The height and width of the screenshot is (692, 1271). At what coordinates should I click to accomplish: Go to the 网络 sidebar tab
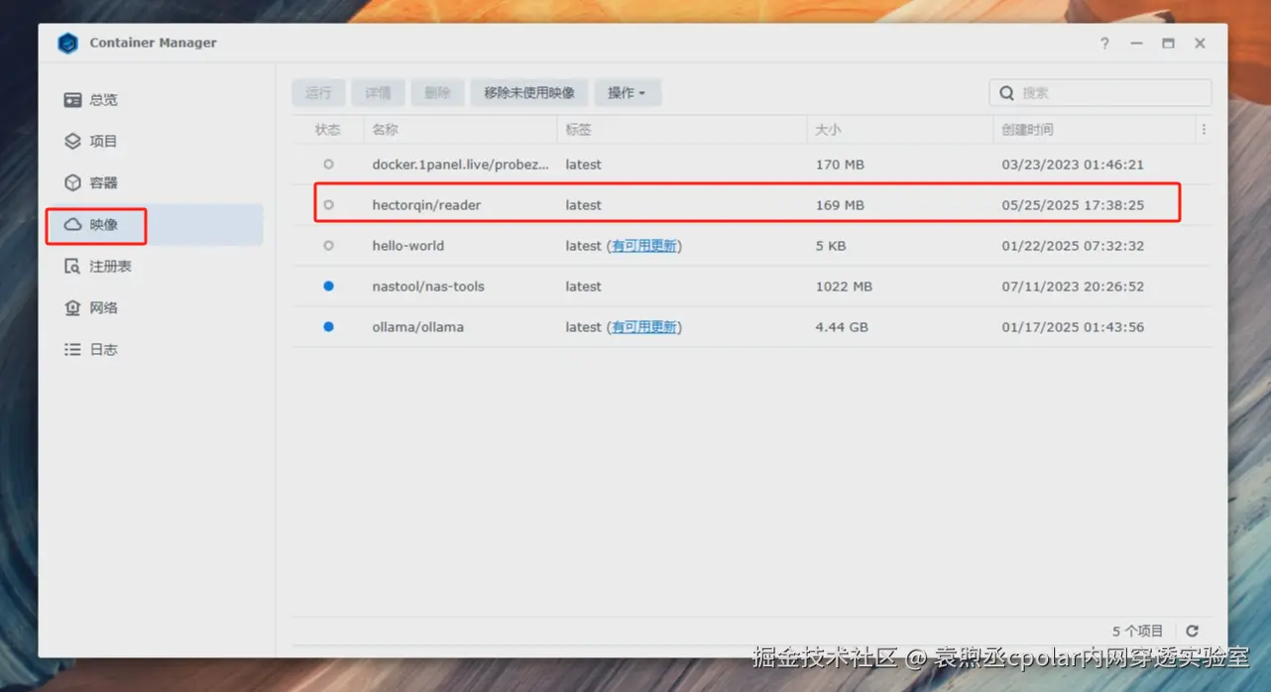[x=156, y=308]
